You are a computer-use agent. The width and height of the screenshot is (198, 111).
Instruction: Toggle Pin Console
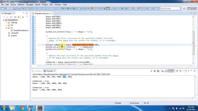point(177,71)
